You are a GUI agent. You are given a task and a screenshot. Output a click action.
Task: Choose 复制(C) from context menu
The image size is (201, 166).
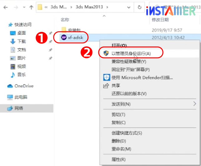tap(119, 122)
